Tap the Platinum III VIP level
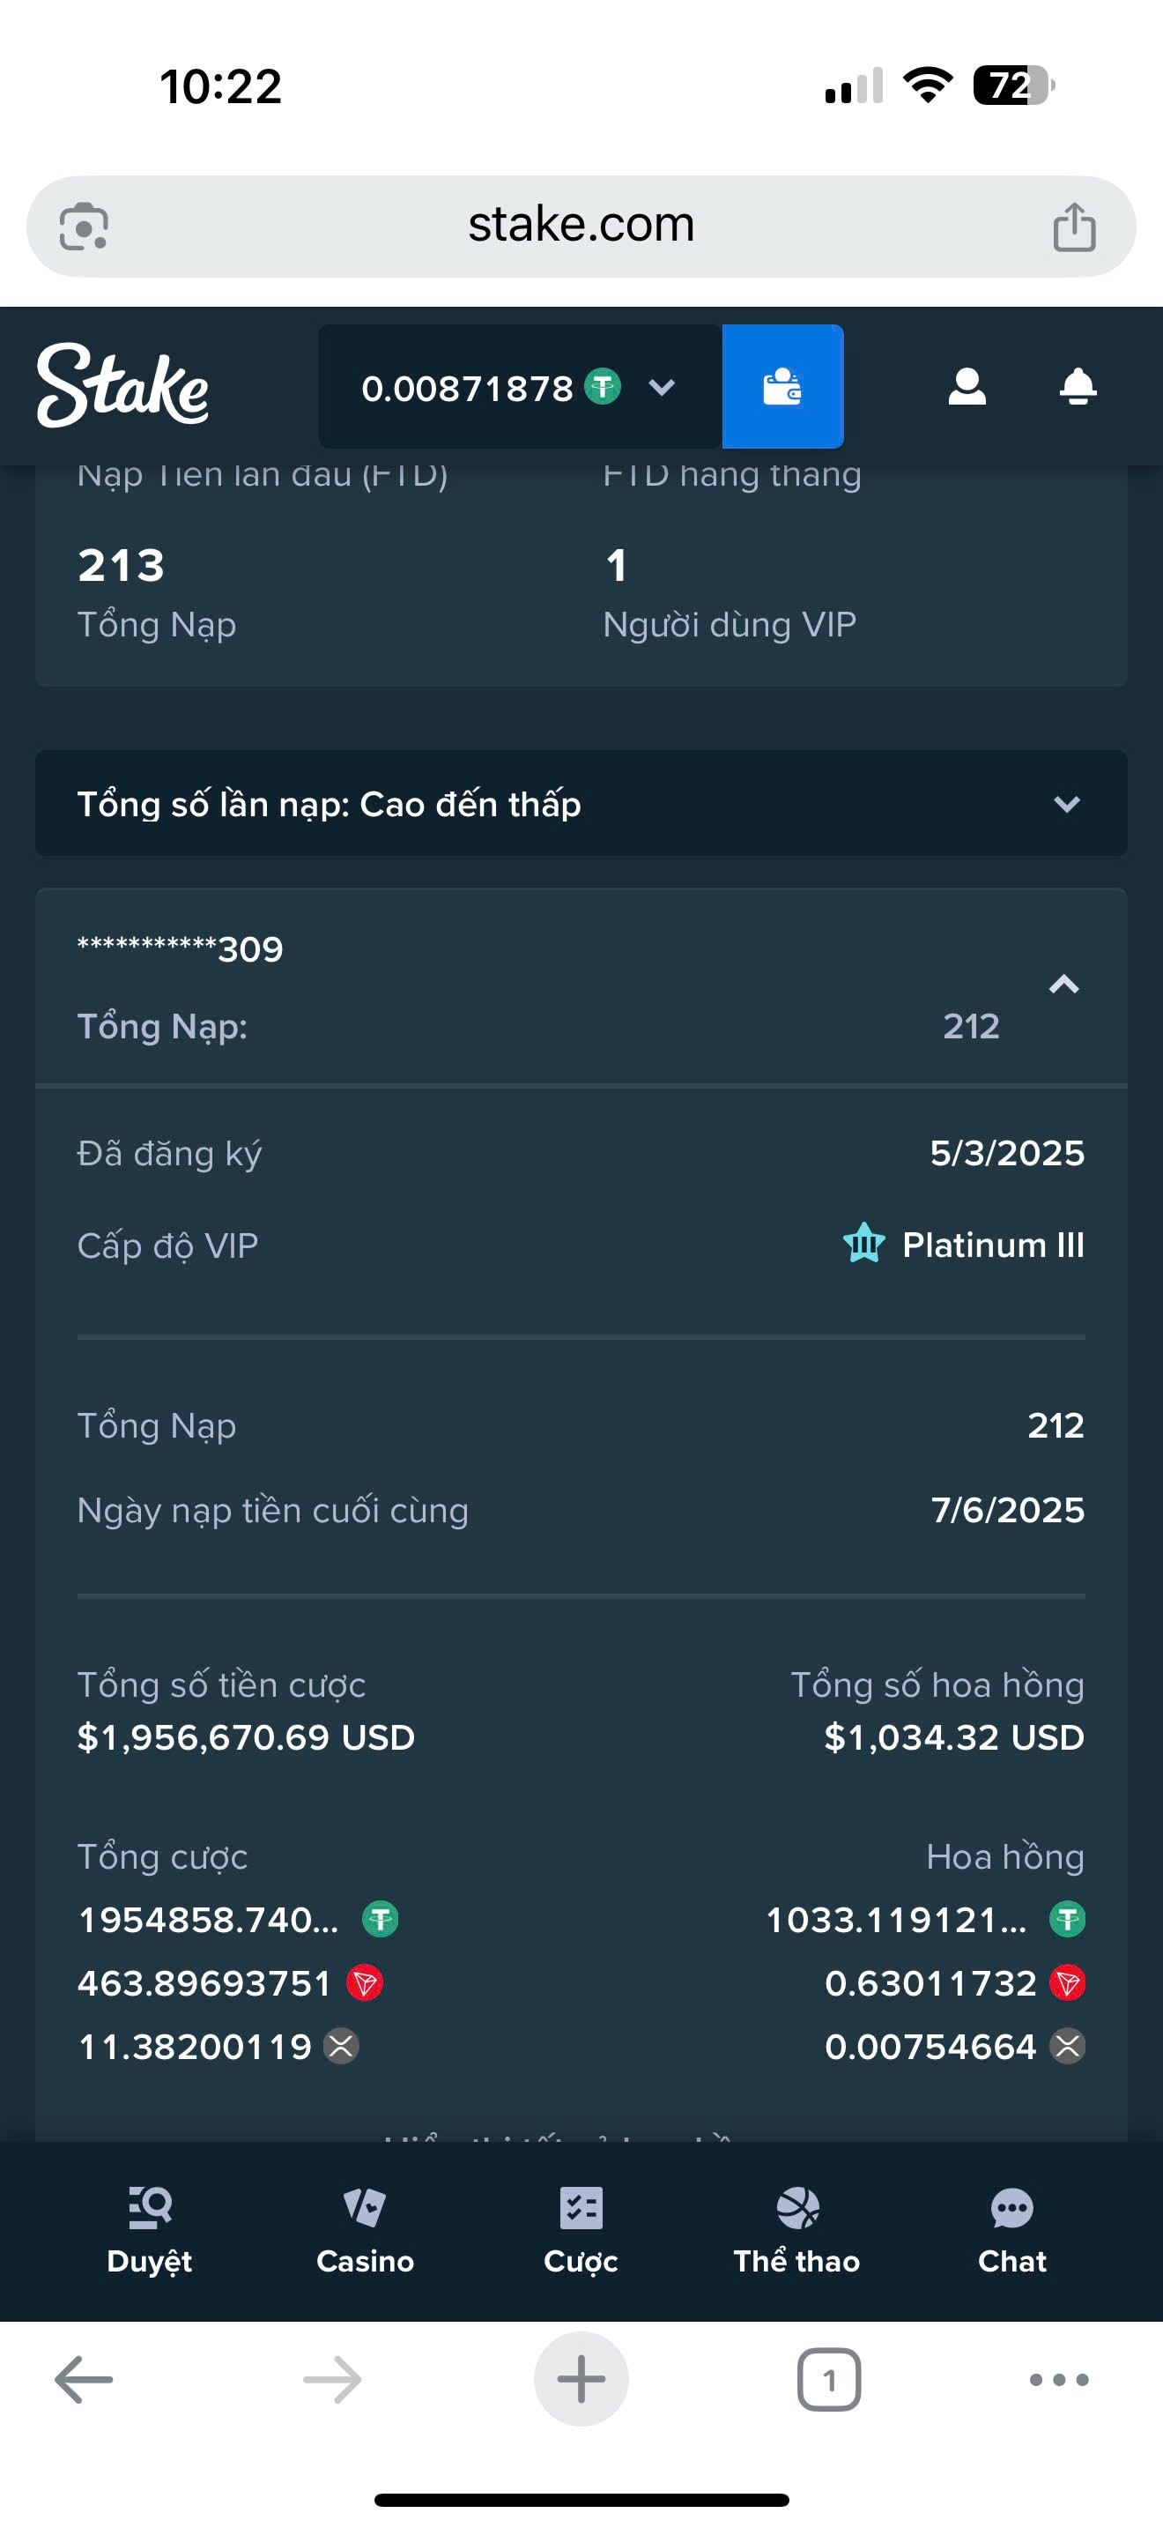The height and width of the screenshot is (2528, 1163). (x=992, y=1245)
